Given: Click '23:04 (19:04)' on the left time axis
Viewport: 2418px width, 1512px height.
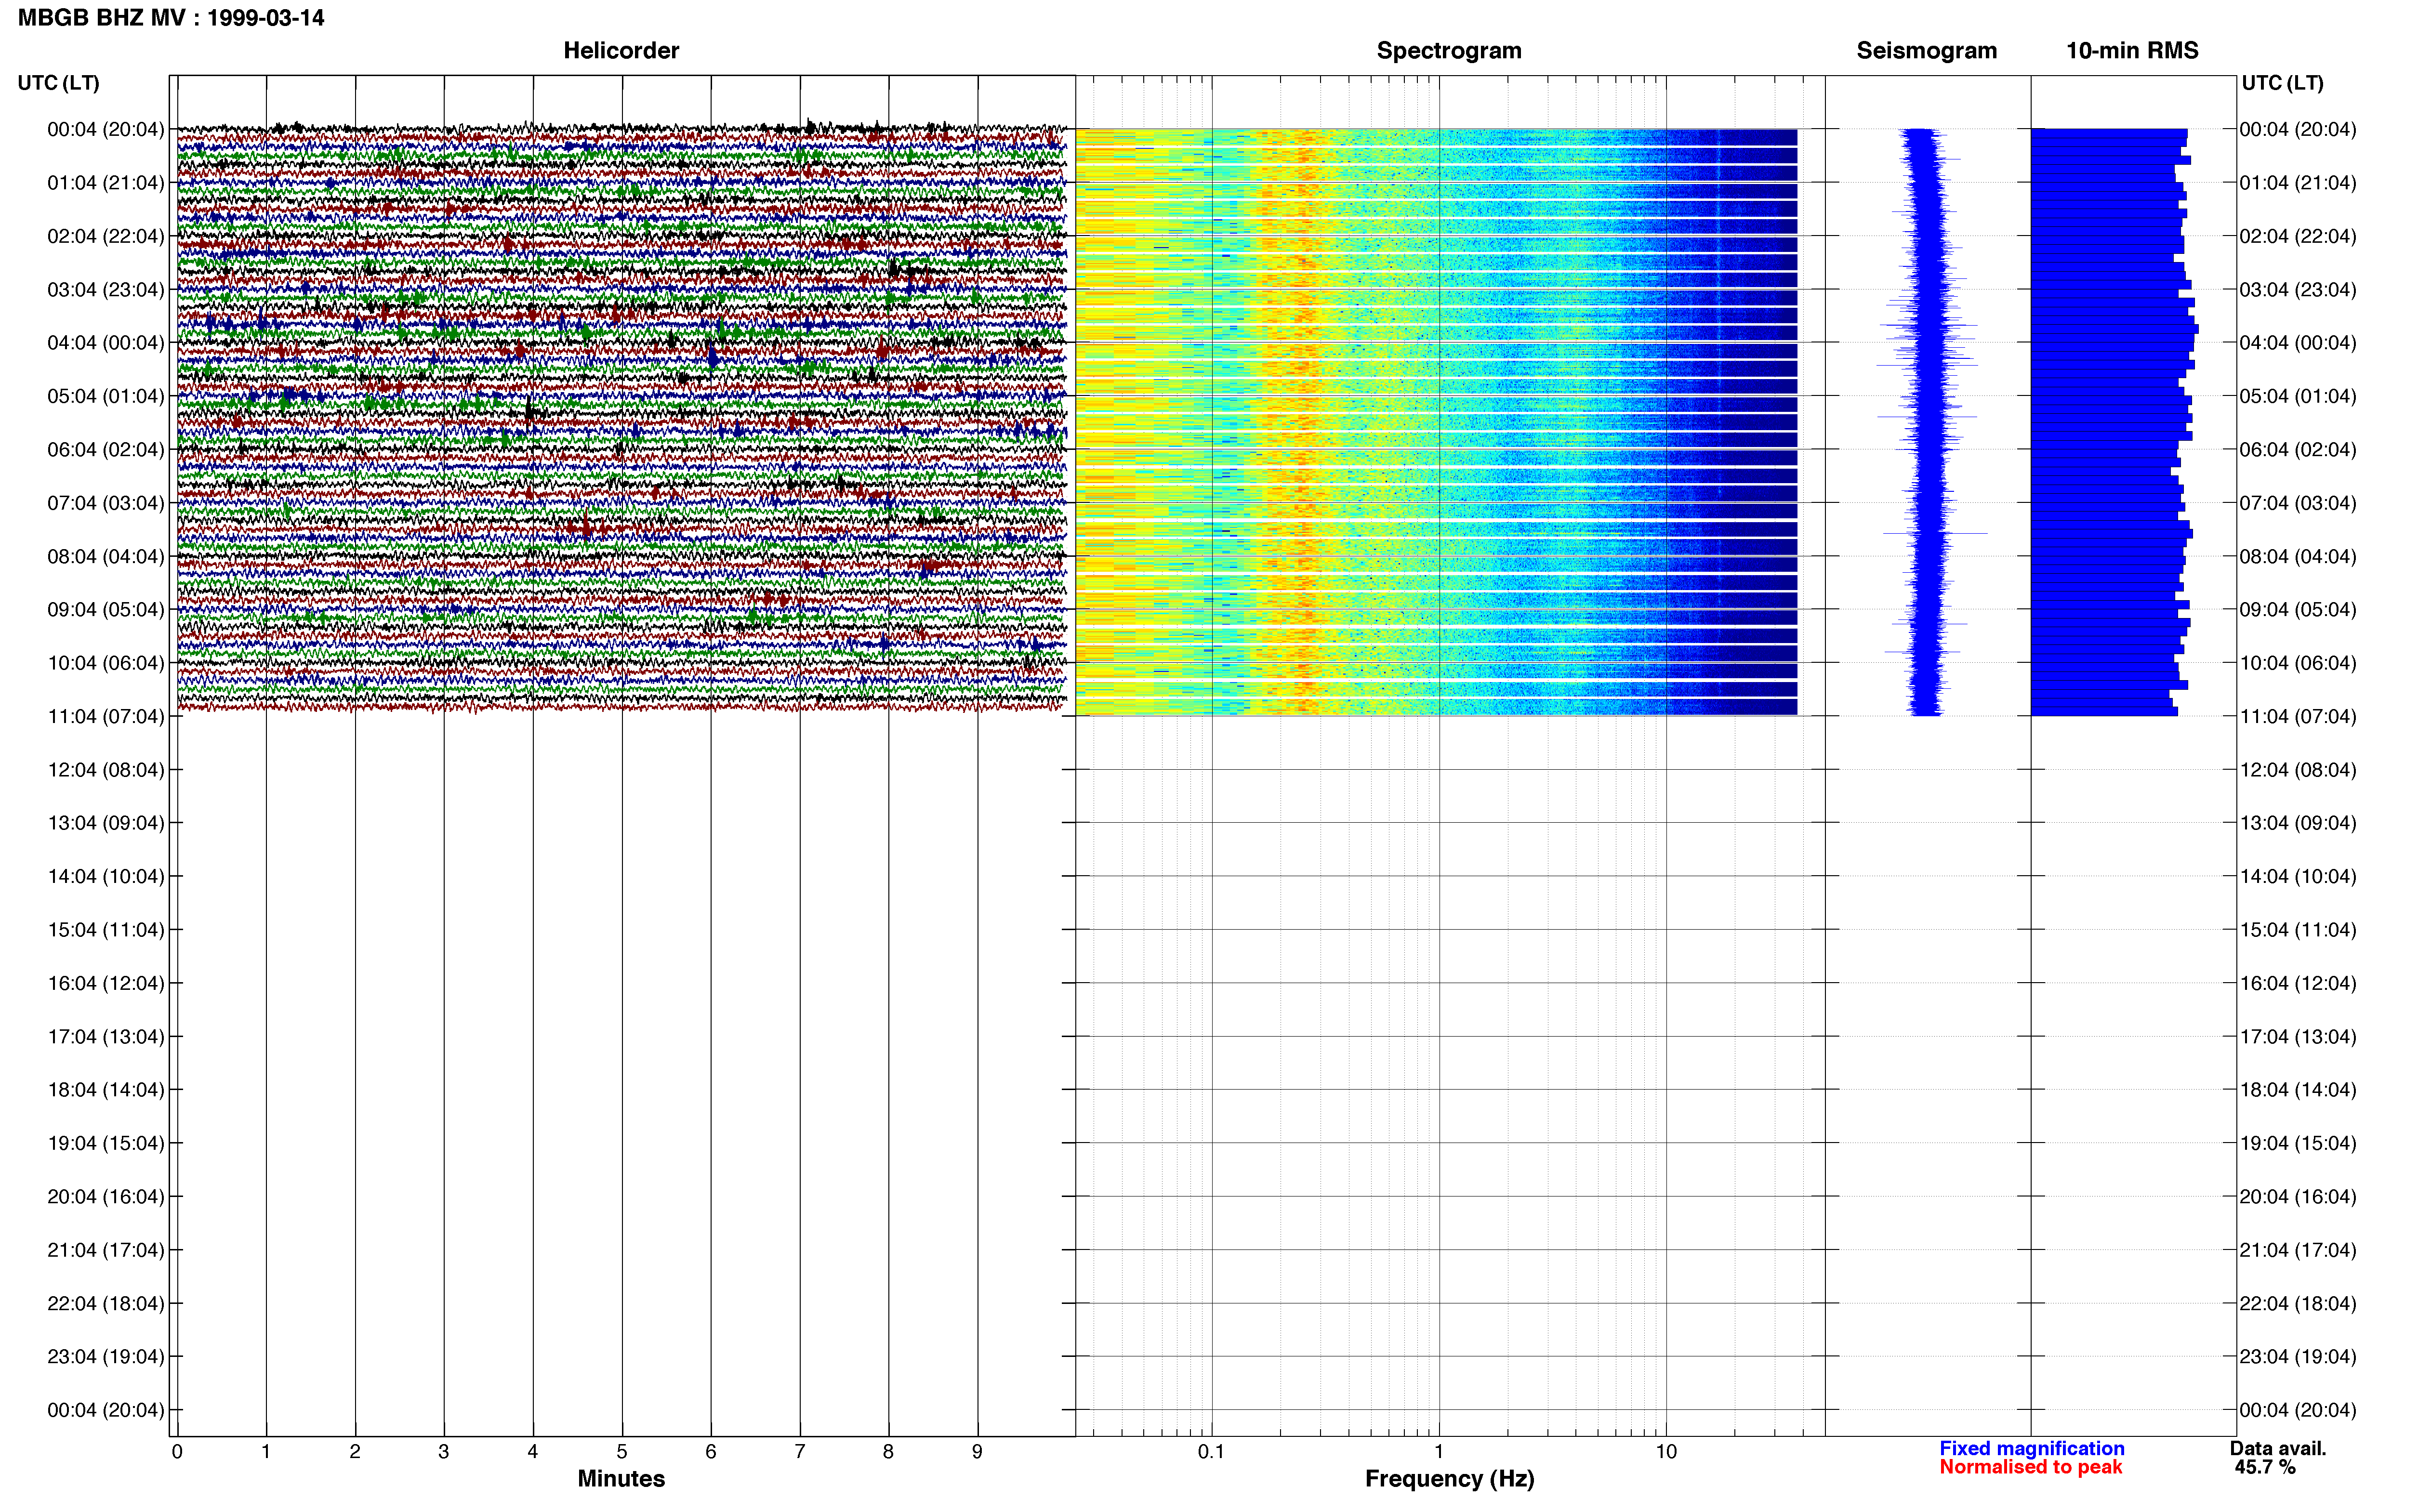Looking at the screenshot, I should [x=106, y=1357].
